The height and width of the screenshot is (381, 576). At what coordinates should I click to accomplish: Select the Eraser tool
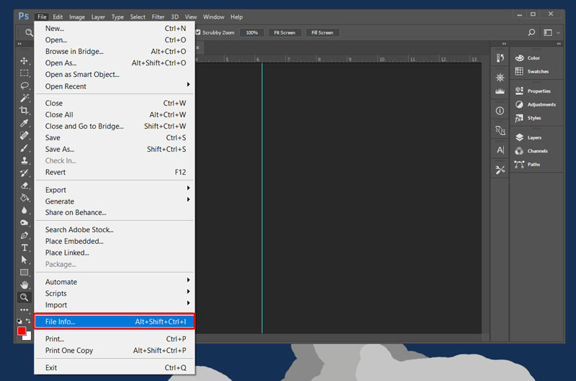point(24,185)
